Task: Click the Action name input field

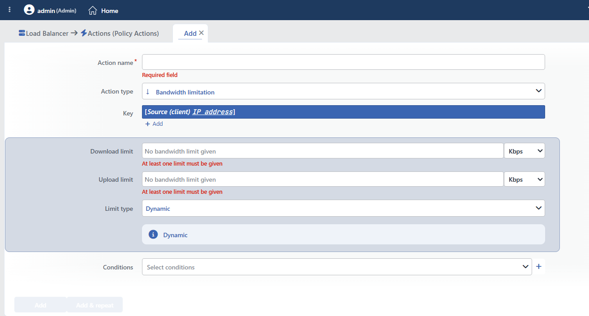Action: [x=343, y=62]
